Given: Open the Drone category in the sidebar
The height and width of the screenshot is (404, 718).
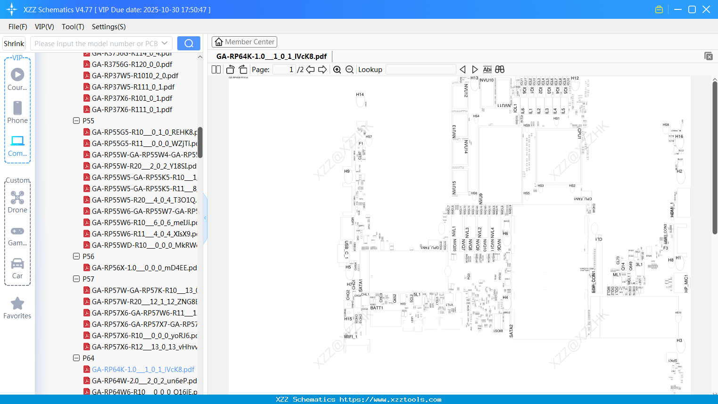Looking at the screenshot, I should tap(17, 202).
